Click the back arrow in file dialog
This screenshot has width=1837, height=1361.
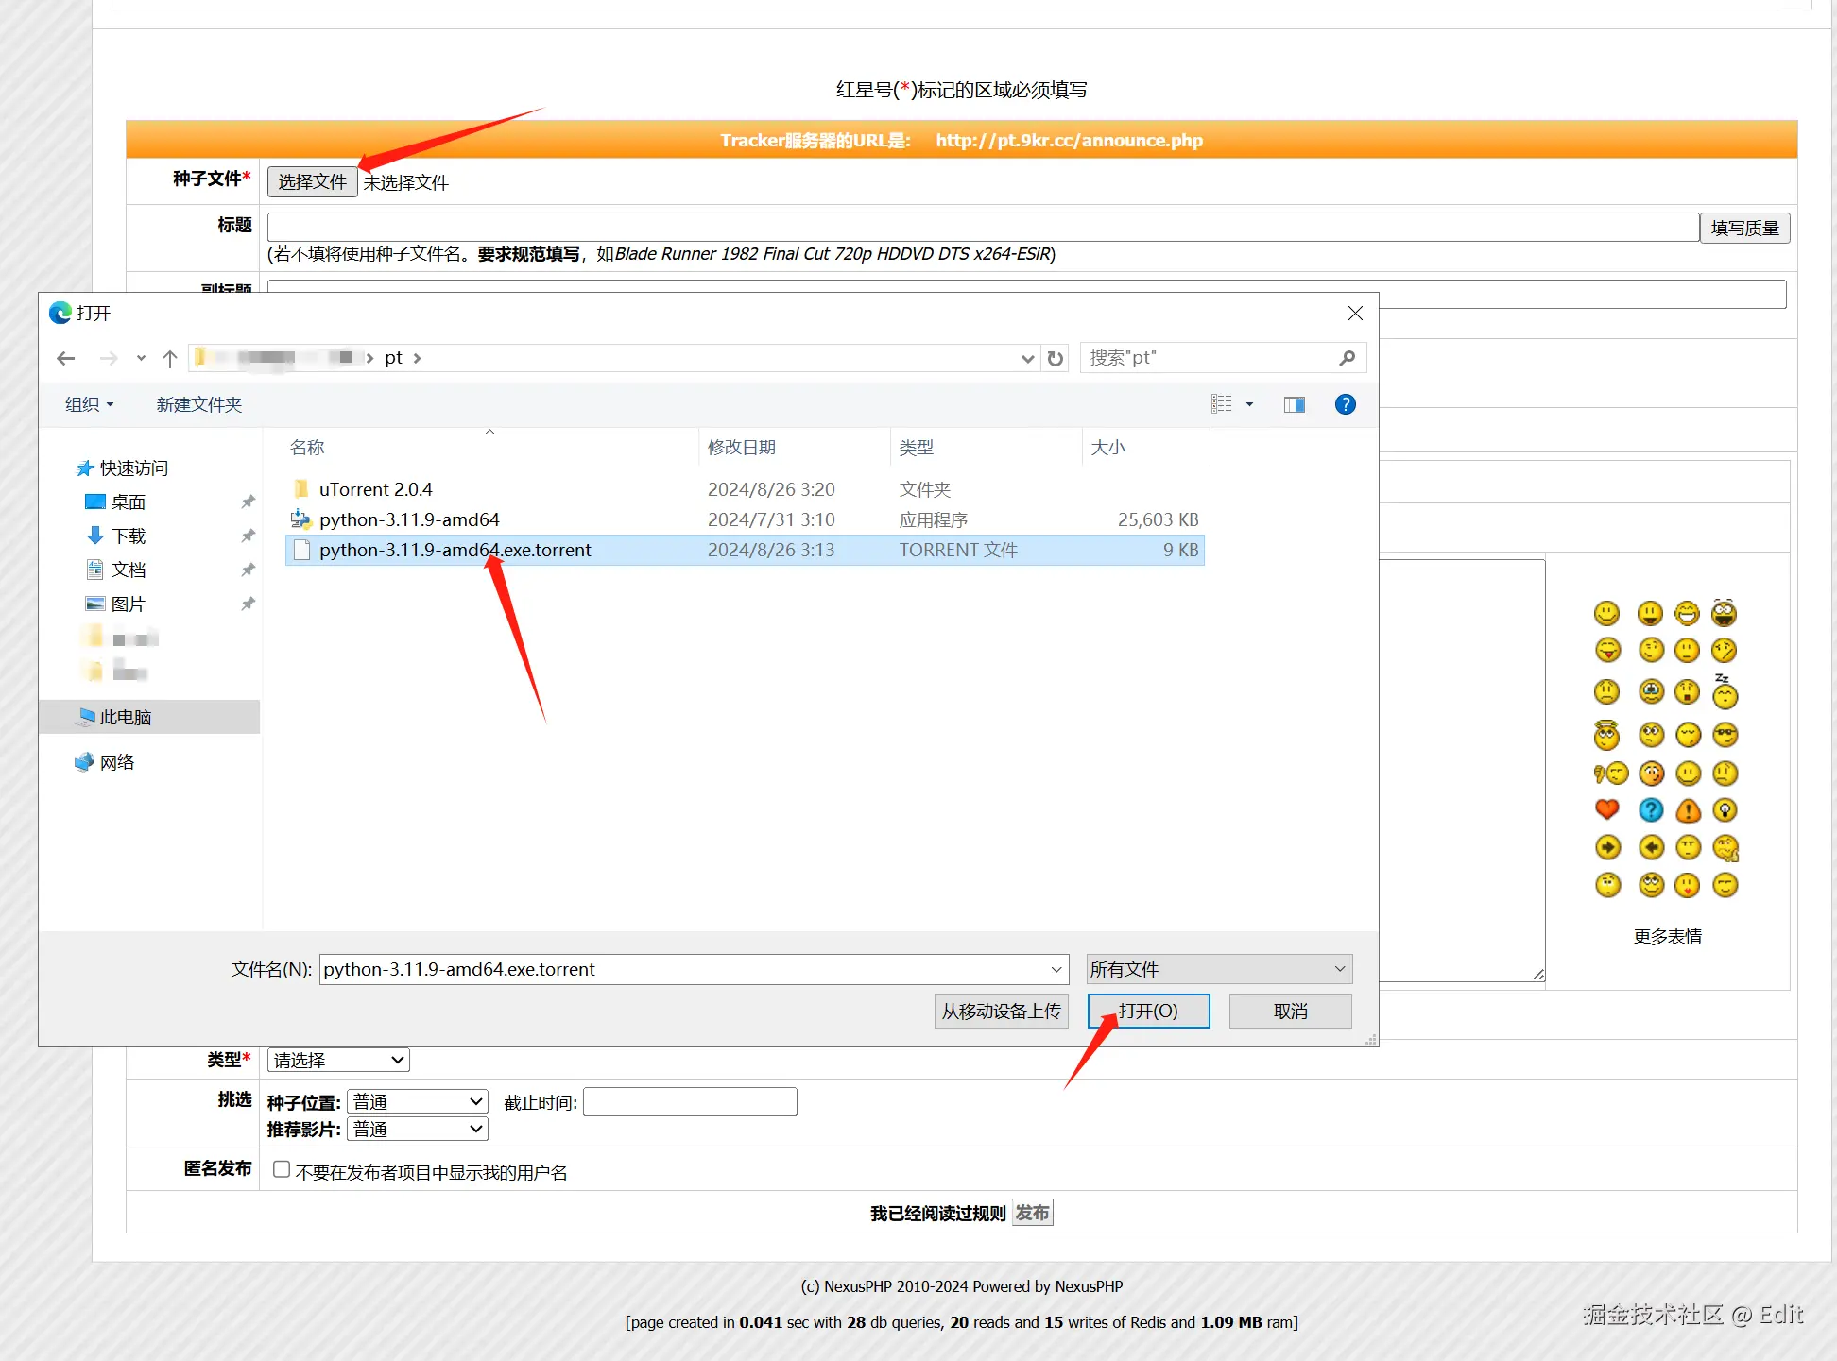click(66, 358)
